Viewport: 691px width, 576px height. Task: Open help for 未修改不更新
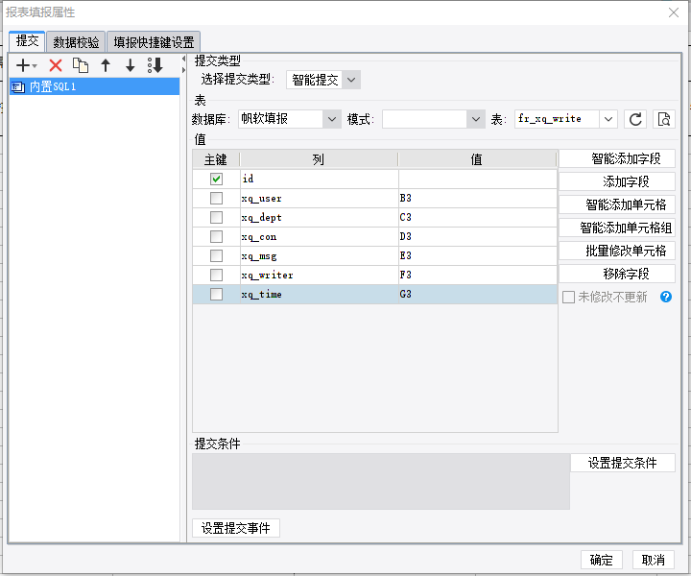665,297
